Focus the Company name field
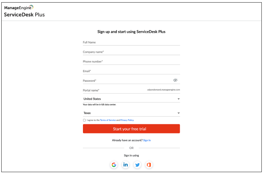 tap(131, 52)
